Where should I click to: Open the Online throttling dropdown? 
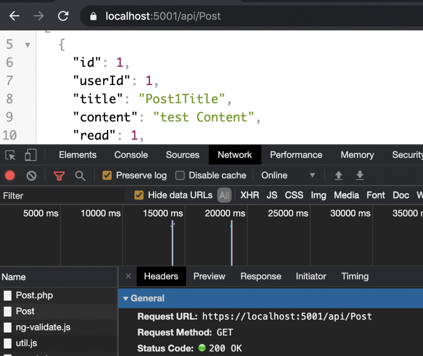pyautogui.click(x=288, y=176)
